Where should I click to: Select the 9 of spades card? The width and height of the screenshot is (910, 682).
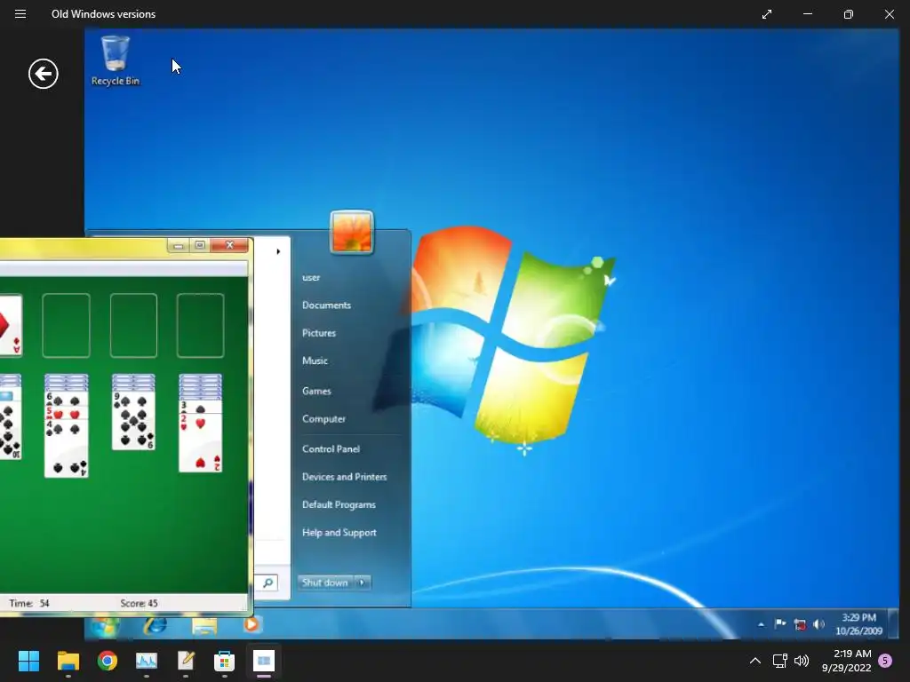point(133,420)
